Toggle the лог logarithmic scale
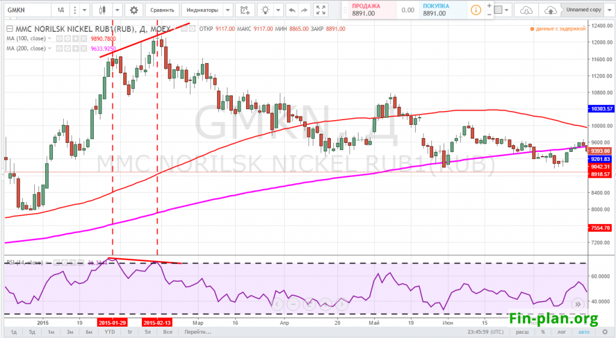Screen dimensions: 616x338 (x=561, y=332)
